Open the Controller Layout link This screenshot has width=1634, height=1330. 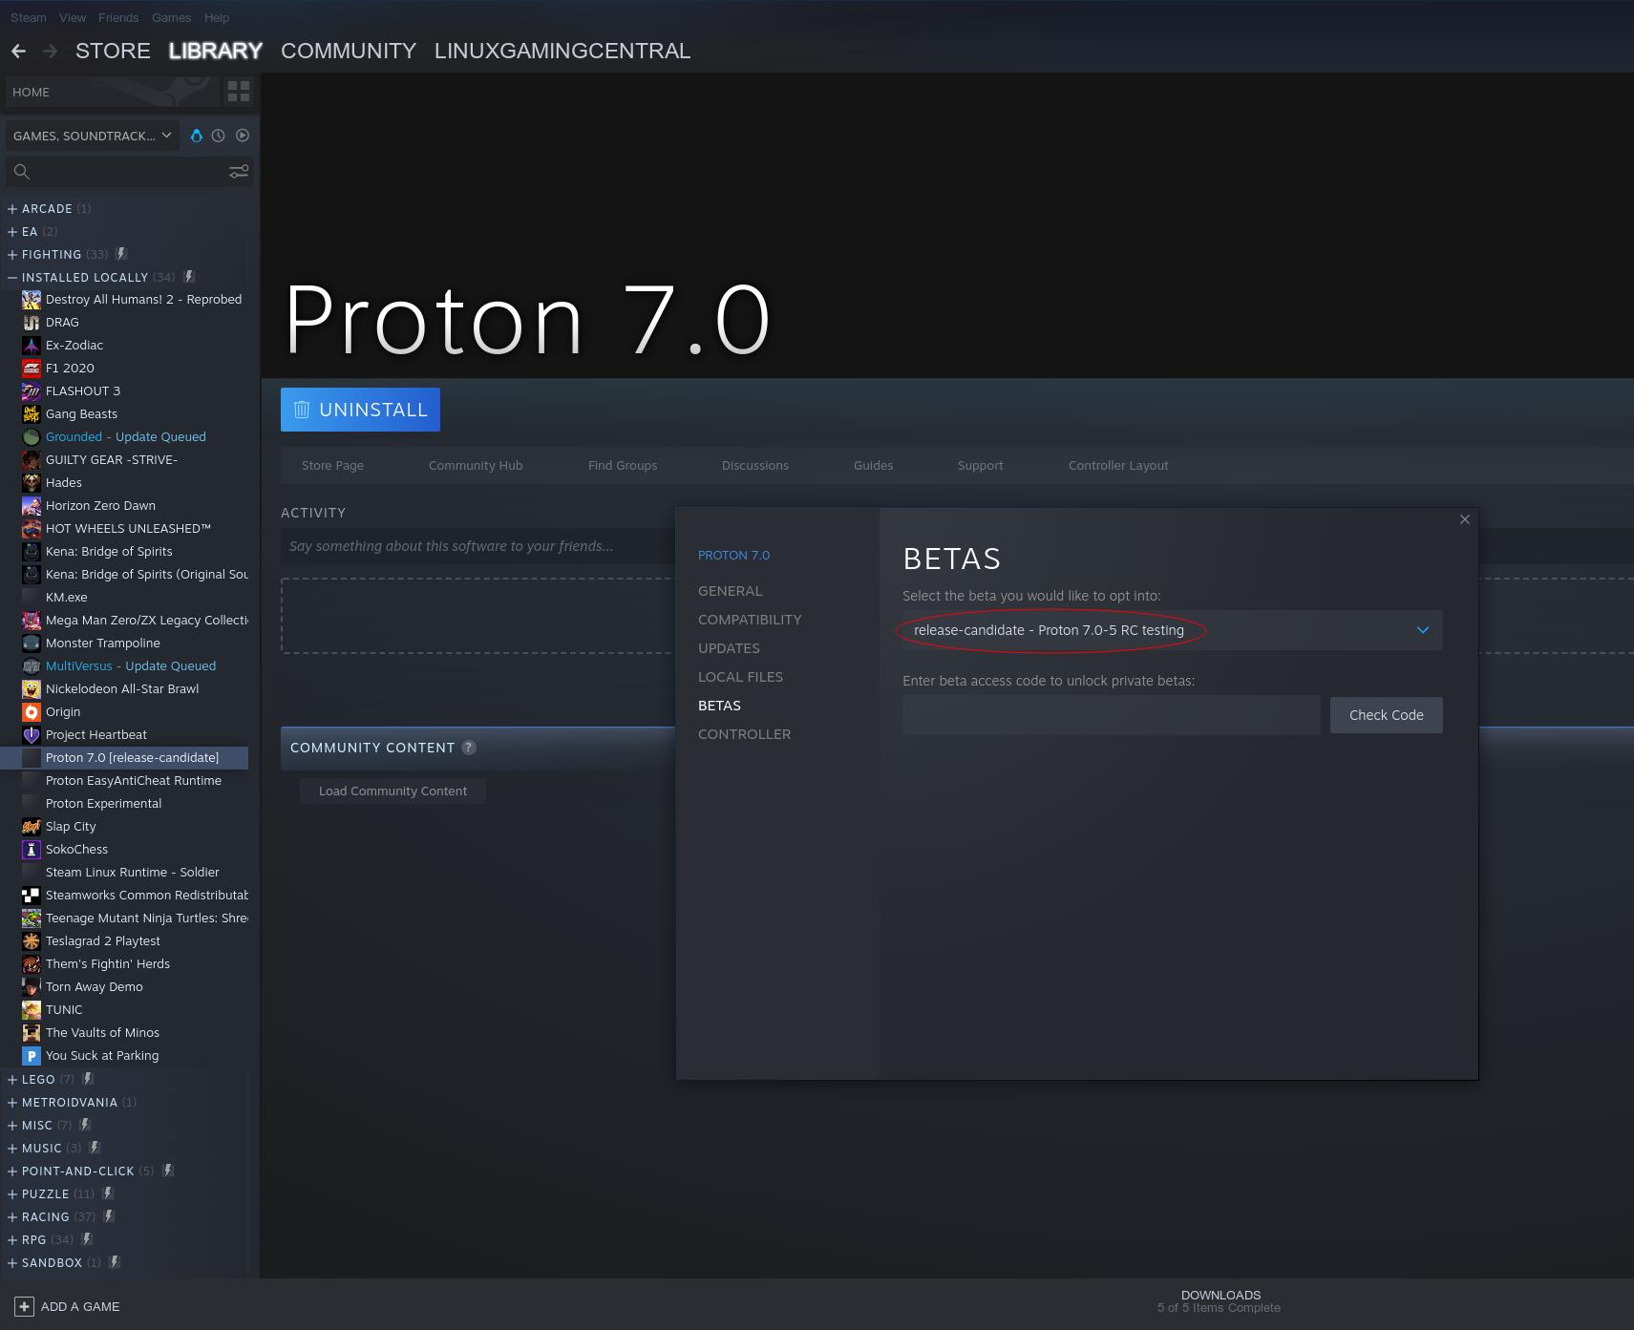[1118, 465]
